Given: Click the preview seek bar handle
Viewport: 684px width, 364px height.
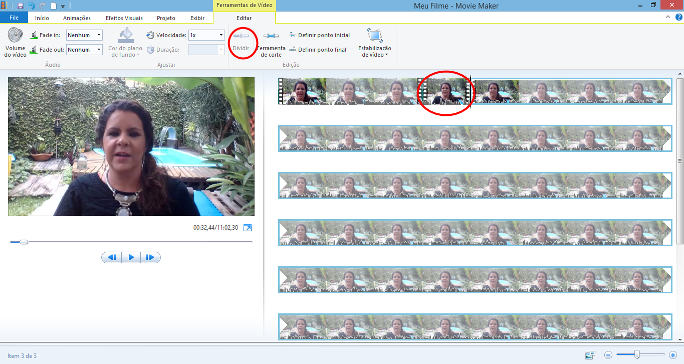Looking at the screenshot, I should (x=24, y=242).
